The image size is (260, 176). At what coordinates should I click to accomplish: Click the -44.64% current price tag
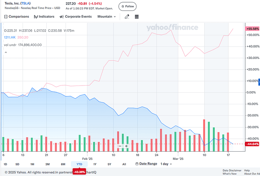click(x=252, y=144)
